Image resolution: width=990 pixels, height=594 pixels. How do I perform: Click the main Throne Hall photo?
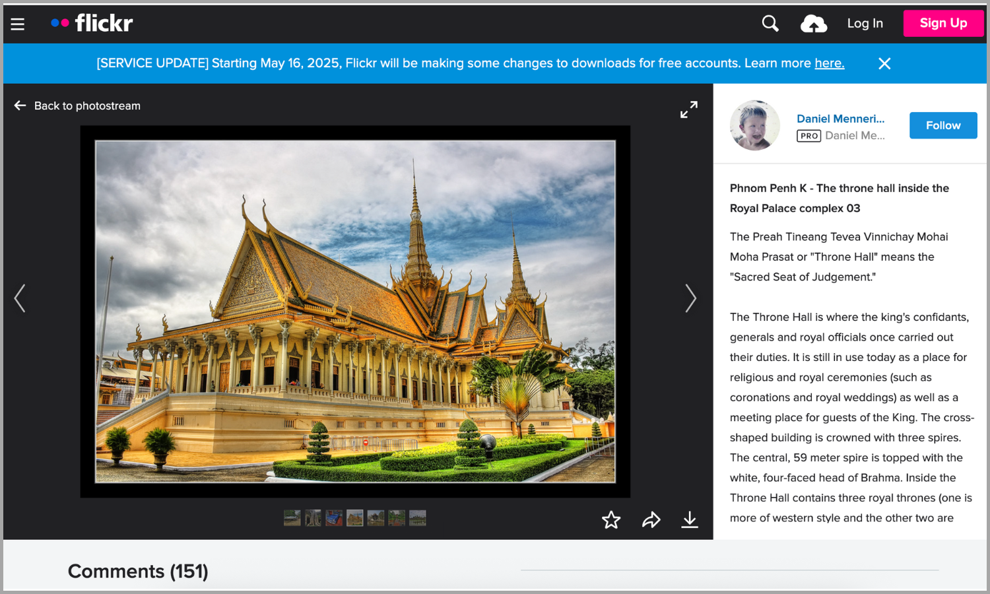tap(355, 312)
